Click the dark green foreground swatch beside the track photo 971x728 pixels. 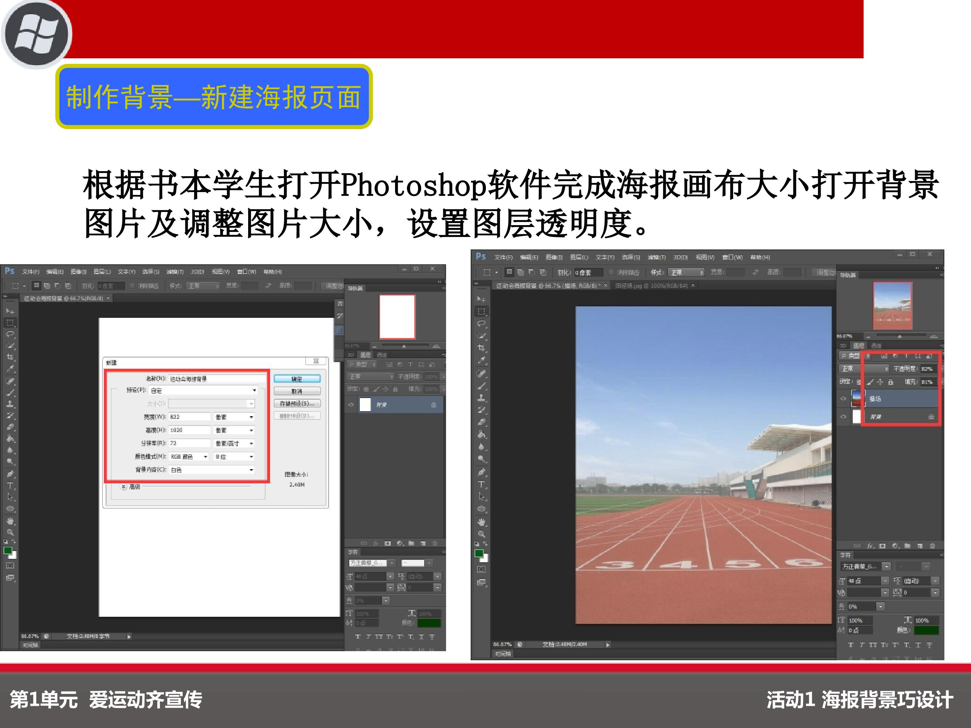point(479,553)
